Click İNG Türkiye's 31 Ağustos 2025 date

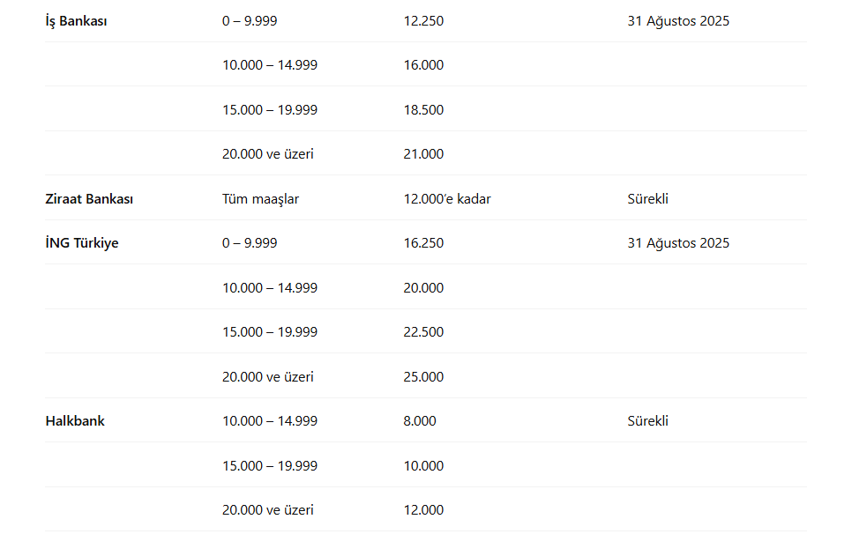678,243
